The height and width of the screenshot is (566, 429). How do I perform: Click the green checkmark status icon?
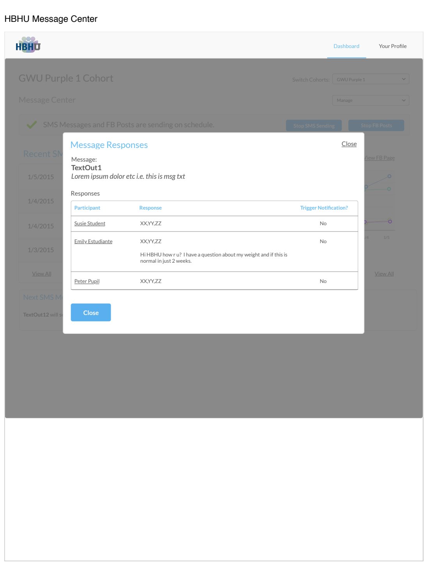pyautogui.click(x=32, y=125)
